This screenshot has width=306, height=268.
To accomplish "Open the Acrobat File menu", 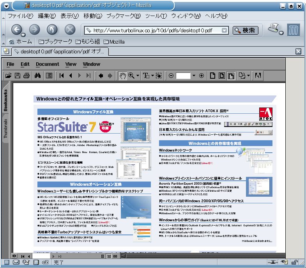I will (x=11, y=64).
